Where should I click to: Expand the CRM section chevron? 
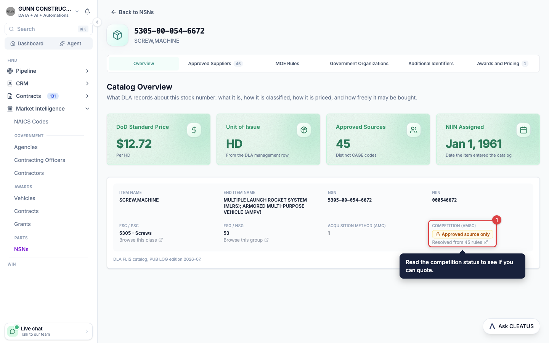tap(87, 83)
